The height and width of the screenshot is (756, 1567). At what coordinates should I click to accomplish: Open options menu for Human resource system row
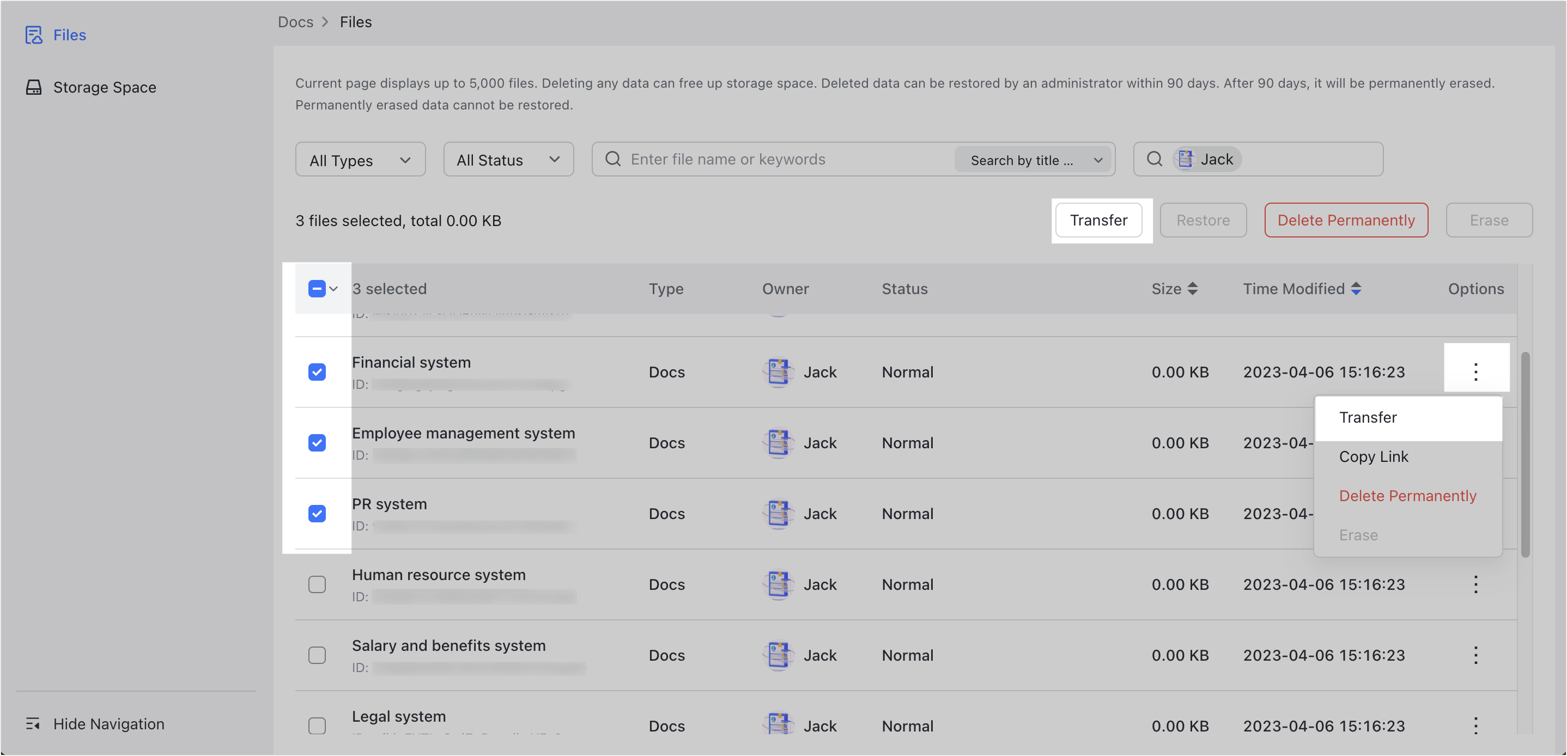click(x=1476, y=584)
